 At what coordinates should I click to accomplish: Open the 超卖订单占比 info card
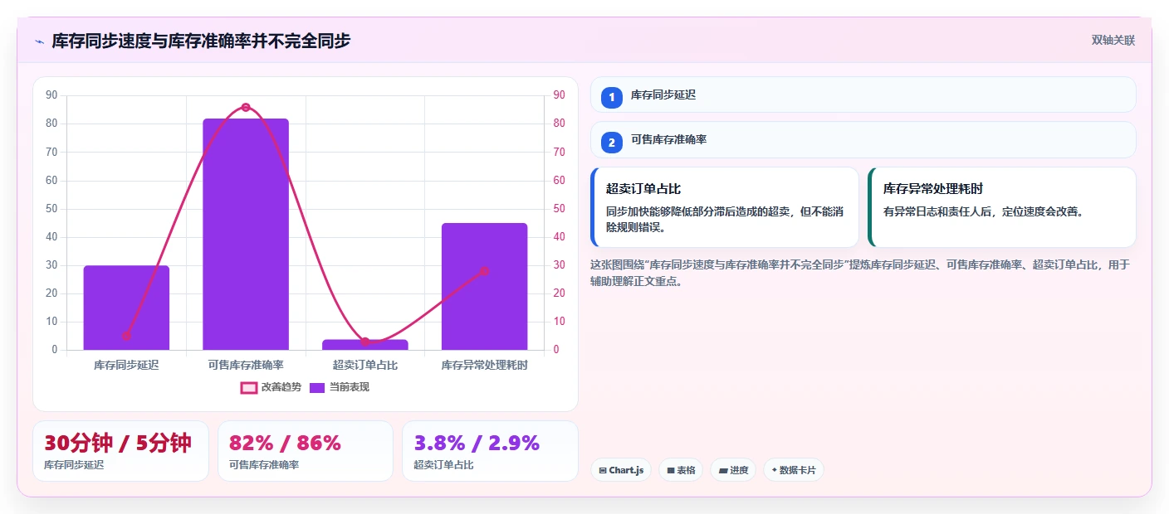click(725, 207)
